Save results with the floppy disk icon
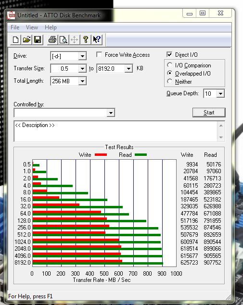 (x=38, y=39)
